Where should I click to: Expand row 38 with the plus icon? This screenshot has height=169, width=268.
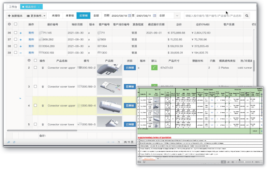tap(21, 46)
